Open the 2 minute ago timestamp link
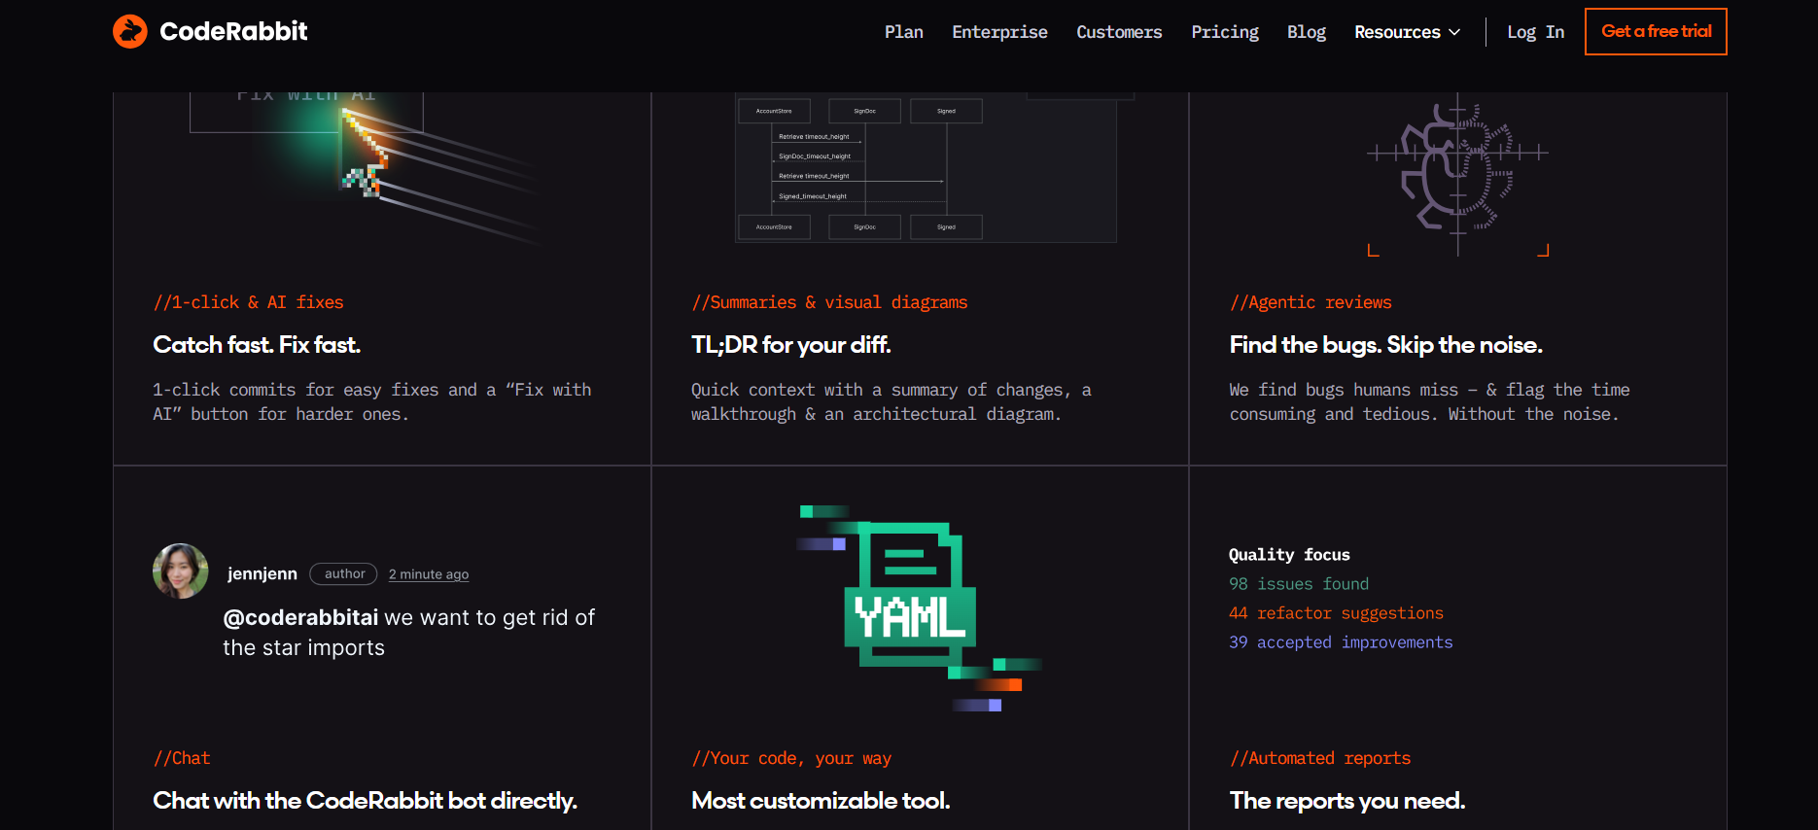The image size is (1818, 830). tap(429, 574)
